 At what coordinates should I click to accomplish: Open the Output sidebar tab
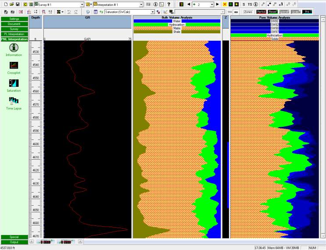tap(14, 242)
